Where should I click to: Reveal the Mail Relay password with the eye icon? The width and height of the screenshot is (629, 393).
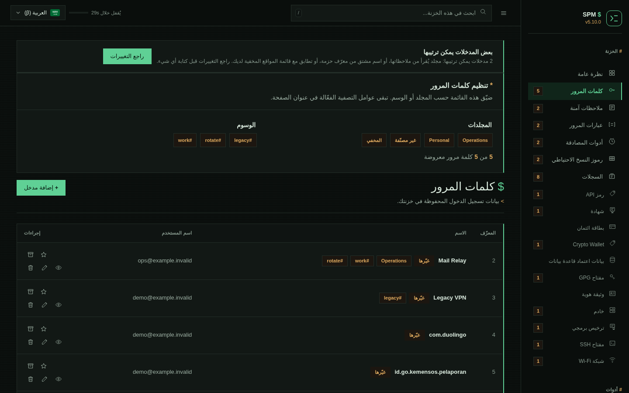point(59,268)
